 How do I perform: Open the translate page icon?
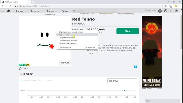coord(170,6)
